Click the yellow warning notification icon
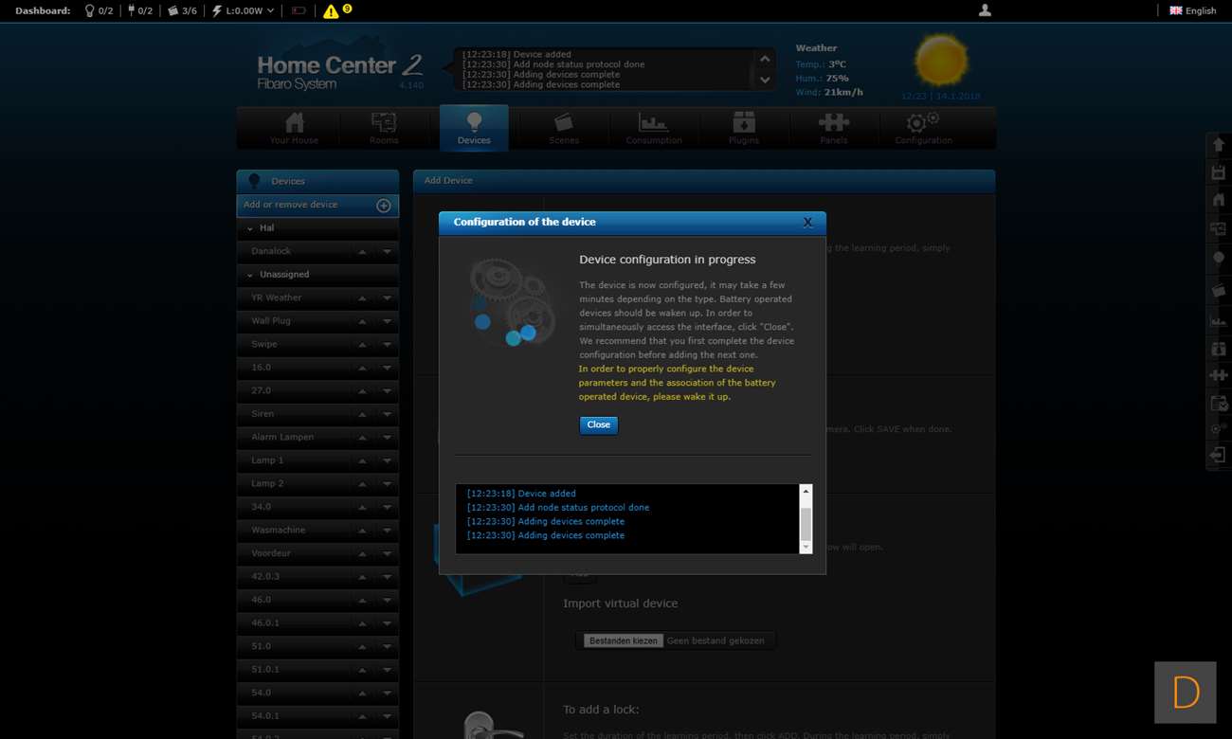Image resolution: width=1232 pixels, height=739 pixels. (330, 11)
